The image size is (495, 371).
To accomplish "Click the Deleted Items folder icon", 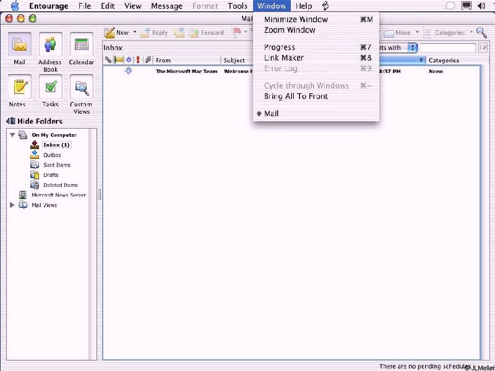I will tap(35, 185).
